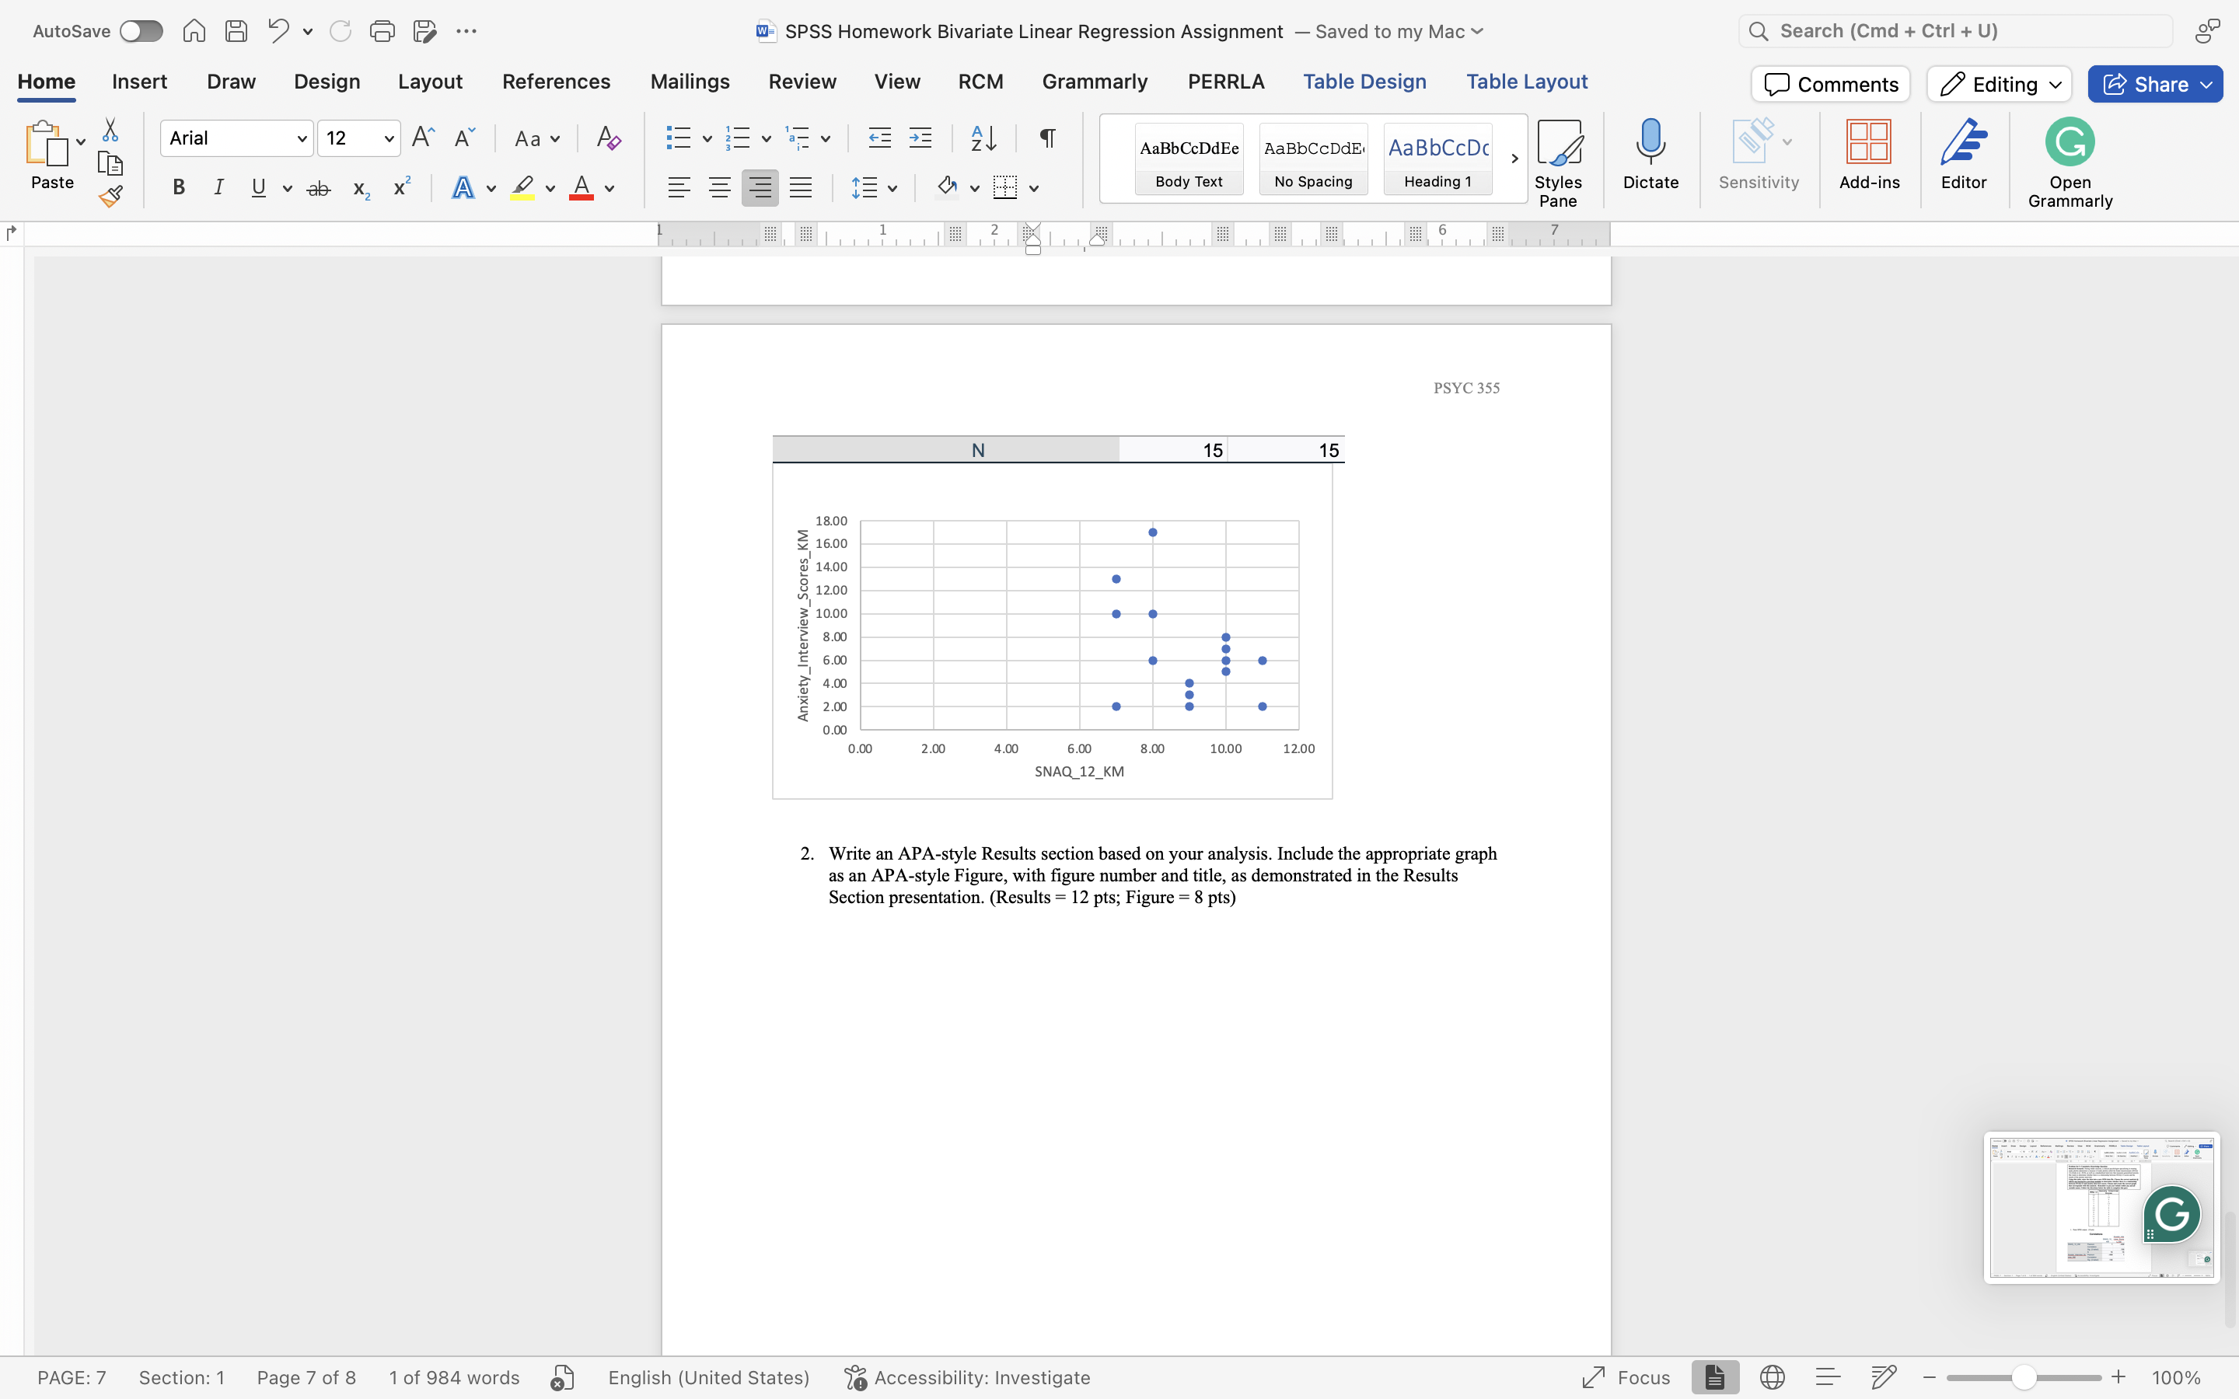Apply strikethrough formatting
Screen dimensions: 2239x1399
(x=318, y=187)
